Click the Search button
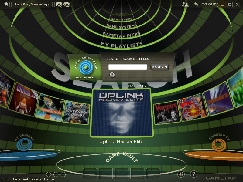Image resolution: width=243 pixels, height=182 pixels. coord(160,67)
